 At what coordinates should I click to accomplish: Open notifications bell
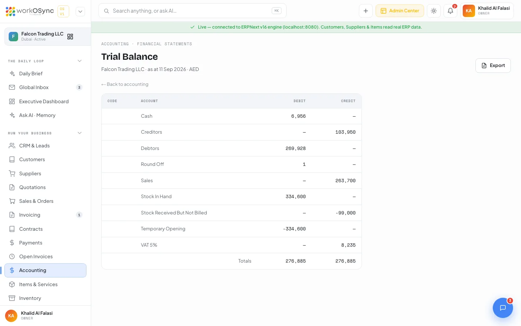(x=450, y=11)
